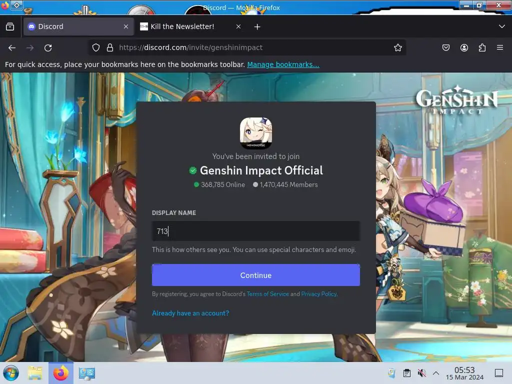Switch to Kill the Newsletter! tab

(190, 26)
